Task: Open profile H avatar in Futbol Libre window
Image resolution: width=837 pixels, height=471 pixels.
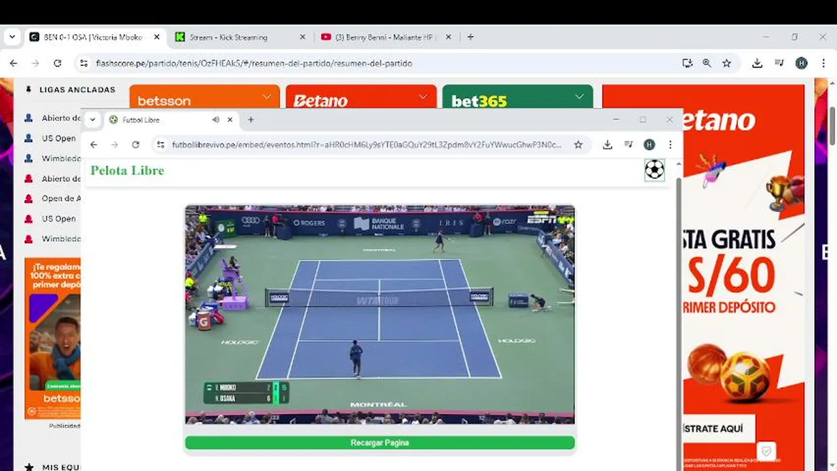Action: 649,145
